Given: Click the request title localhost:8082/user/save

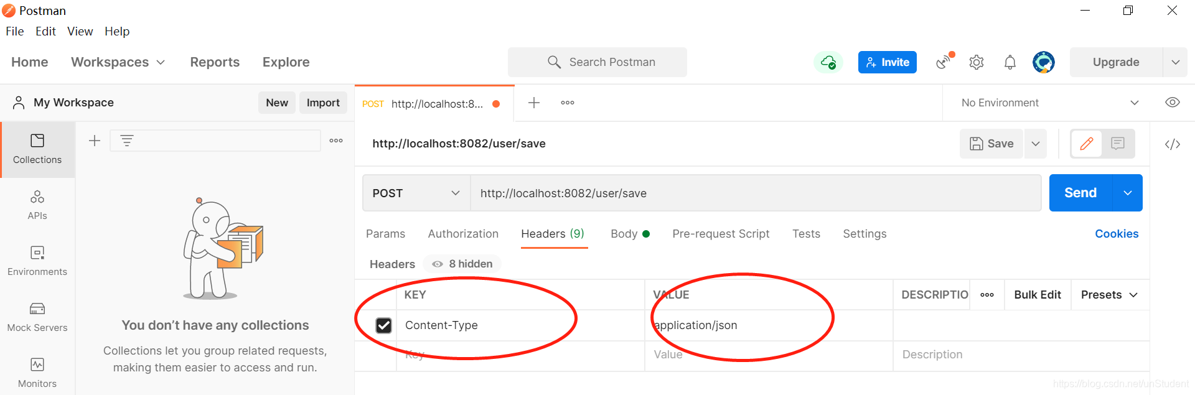Looking at the screenshot, I should [459, 144].
